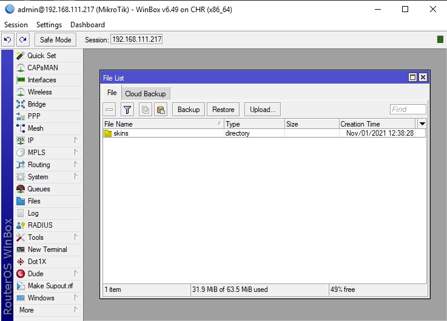Open Quick Set from sidebar

tap(49, 56)
